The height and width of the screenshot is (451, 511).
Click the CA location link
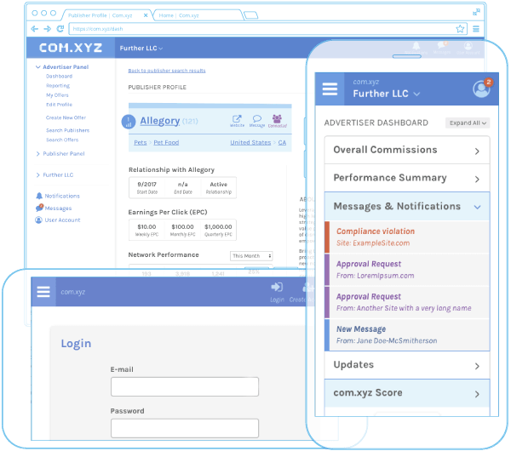(x=282, y=142)
